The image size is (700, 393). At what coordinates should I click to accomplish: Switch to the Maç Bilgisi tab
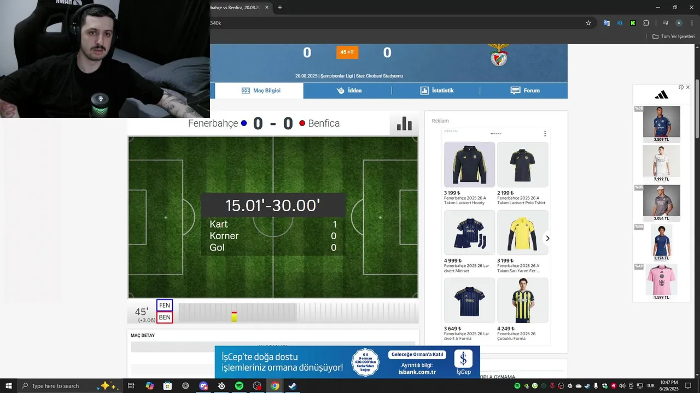[259, 91]
